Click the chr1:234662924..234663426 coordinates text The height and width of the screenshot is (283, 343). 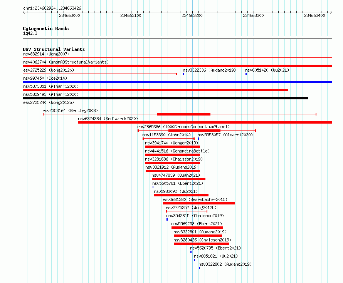(x=52, y=8)
